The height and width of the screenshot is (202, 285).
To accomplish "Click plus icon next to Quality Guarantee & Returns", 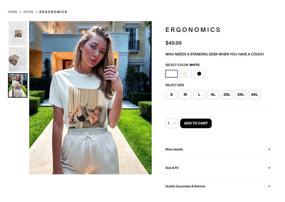I will 269,186.
